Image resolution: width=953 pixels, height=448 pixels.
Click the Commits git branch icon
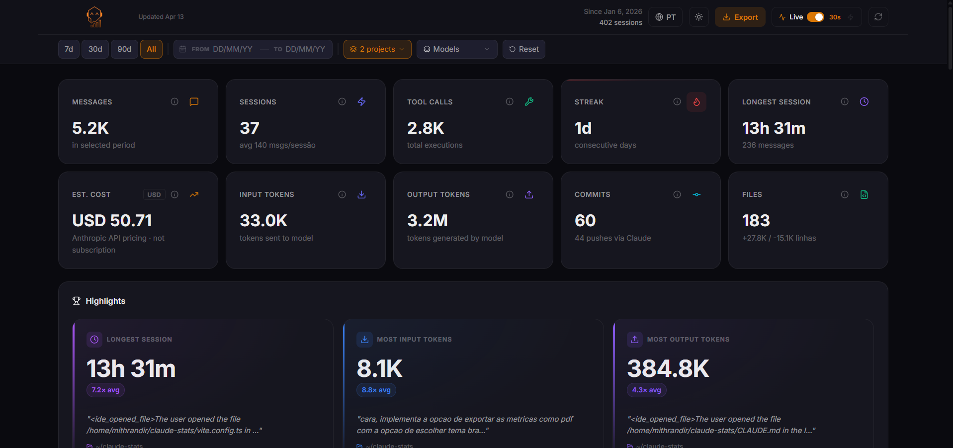(696, 194)
